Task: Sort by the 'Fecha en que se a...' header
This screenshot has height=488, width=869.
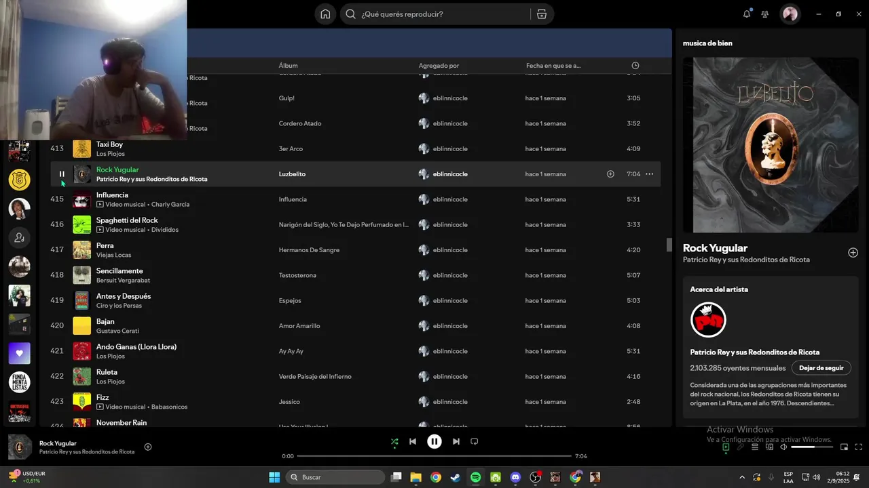Action: tap(553, 66)
